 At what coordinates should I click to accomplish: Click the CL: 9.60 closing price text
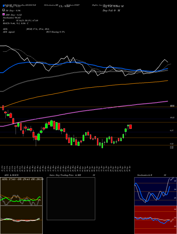pos(64,6)
